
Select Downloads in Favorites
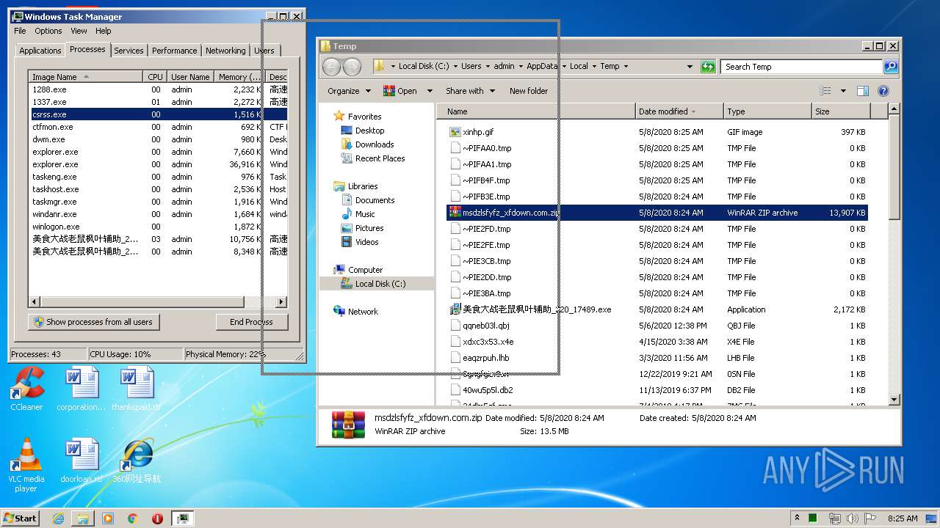point(374,144)
